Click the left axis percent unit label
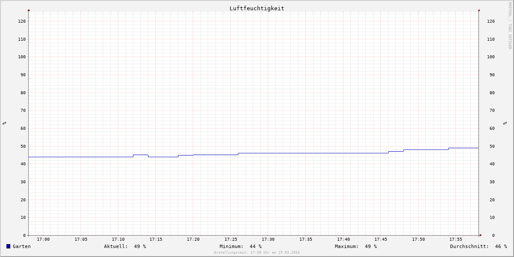The image size is (514, 257). pyautogui.click(x=4, y=123)
